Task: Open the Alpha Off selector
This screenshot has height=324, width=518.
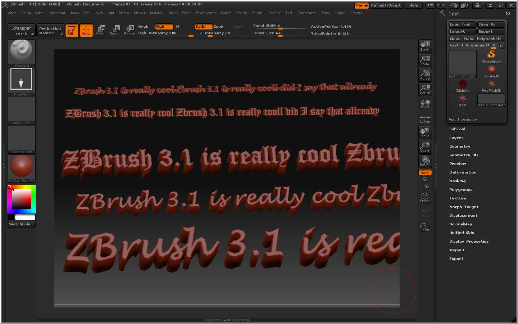Action: pyautogui.click(x=22, y=111)
